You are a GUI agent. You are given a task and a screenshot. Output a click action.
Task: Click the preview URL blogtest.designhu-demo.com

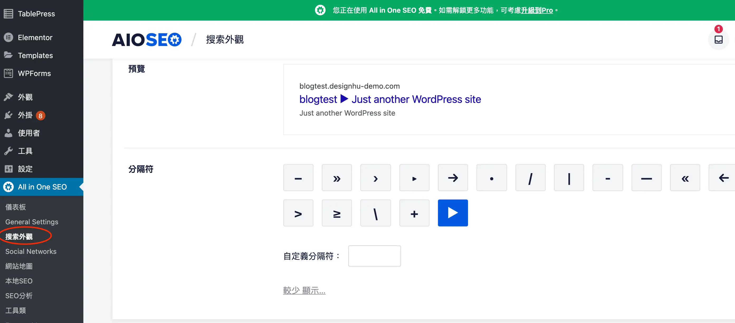[x=350, y=86]
